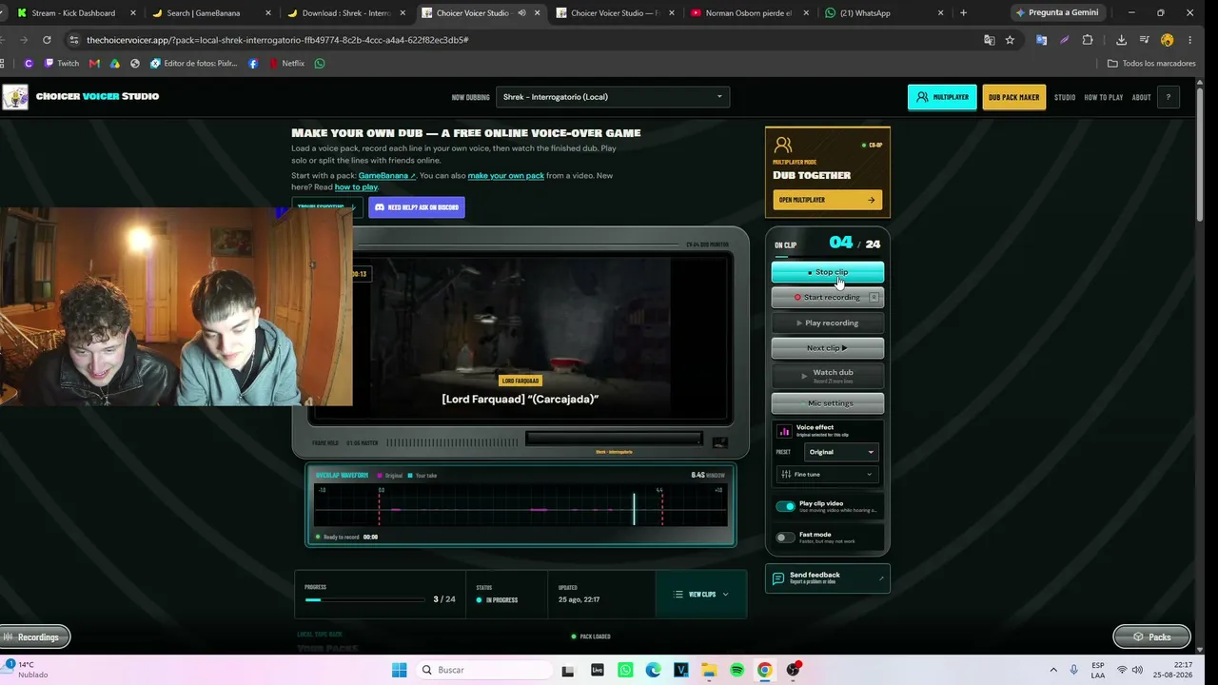Viewport: 1218px width, 685px height.
Task: Open the Recordings panel
Action: [35, 637]
